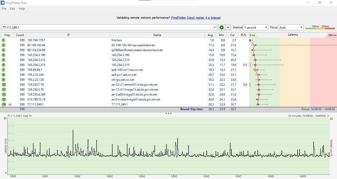Select hop 7 green circle icon
337x179 pixels.
coord(4,70)
